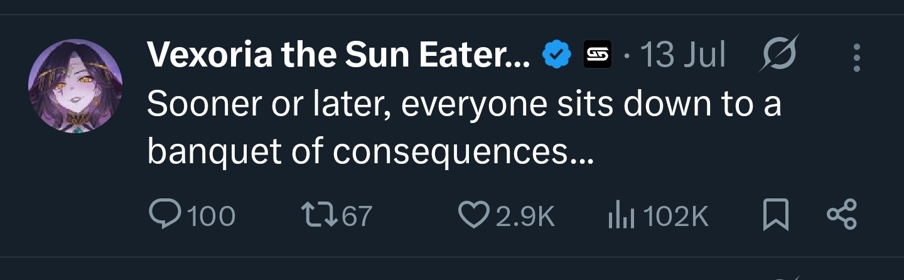
Task: Click the 2.9K likes count
Action: point(525,217)
